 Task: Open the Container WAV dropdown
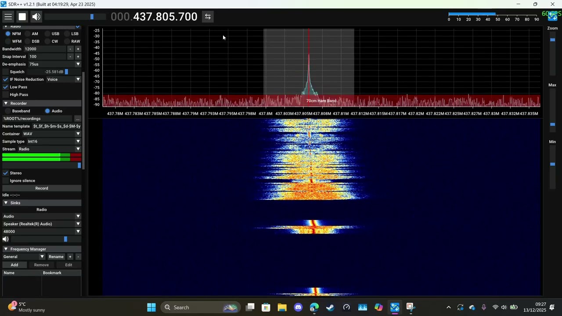pos(51,134)
